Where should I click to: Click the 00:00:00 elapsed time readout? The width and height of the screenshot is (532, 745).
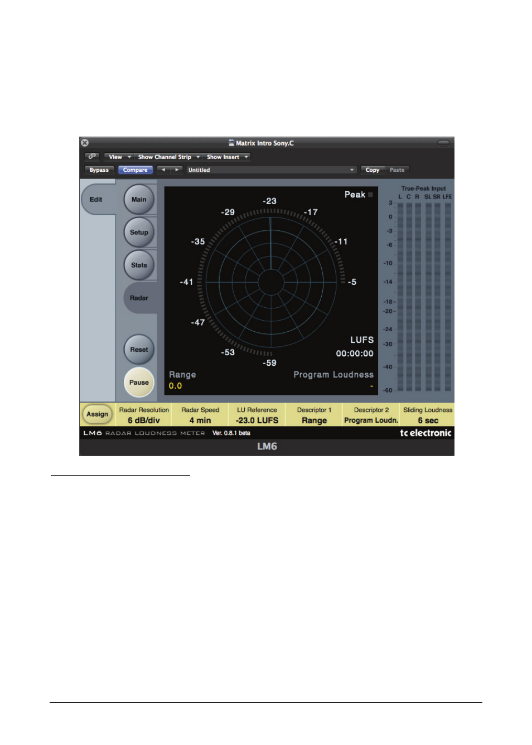pos(355,354)
